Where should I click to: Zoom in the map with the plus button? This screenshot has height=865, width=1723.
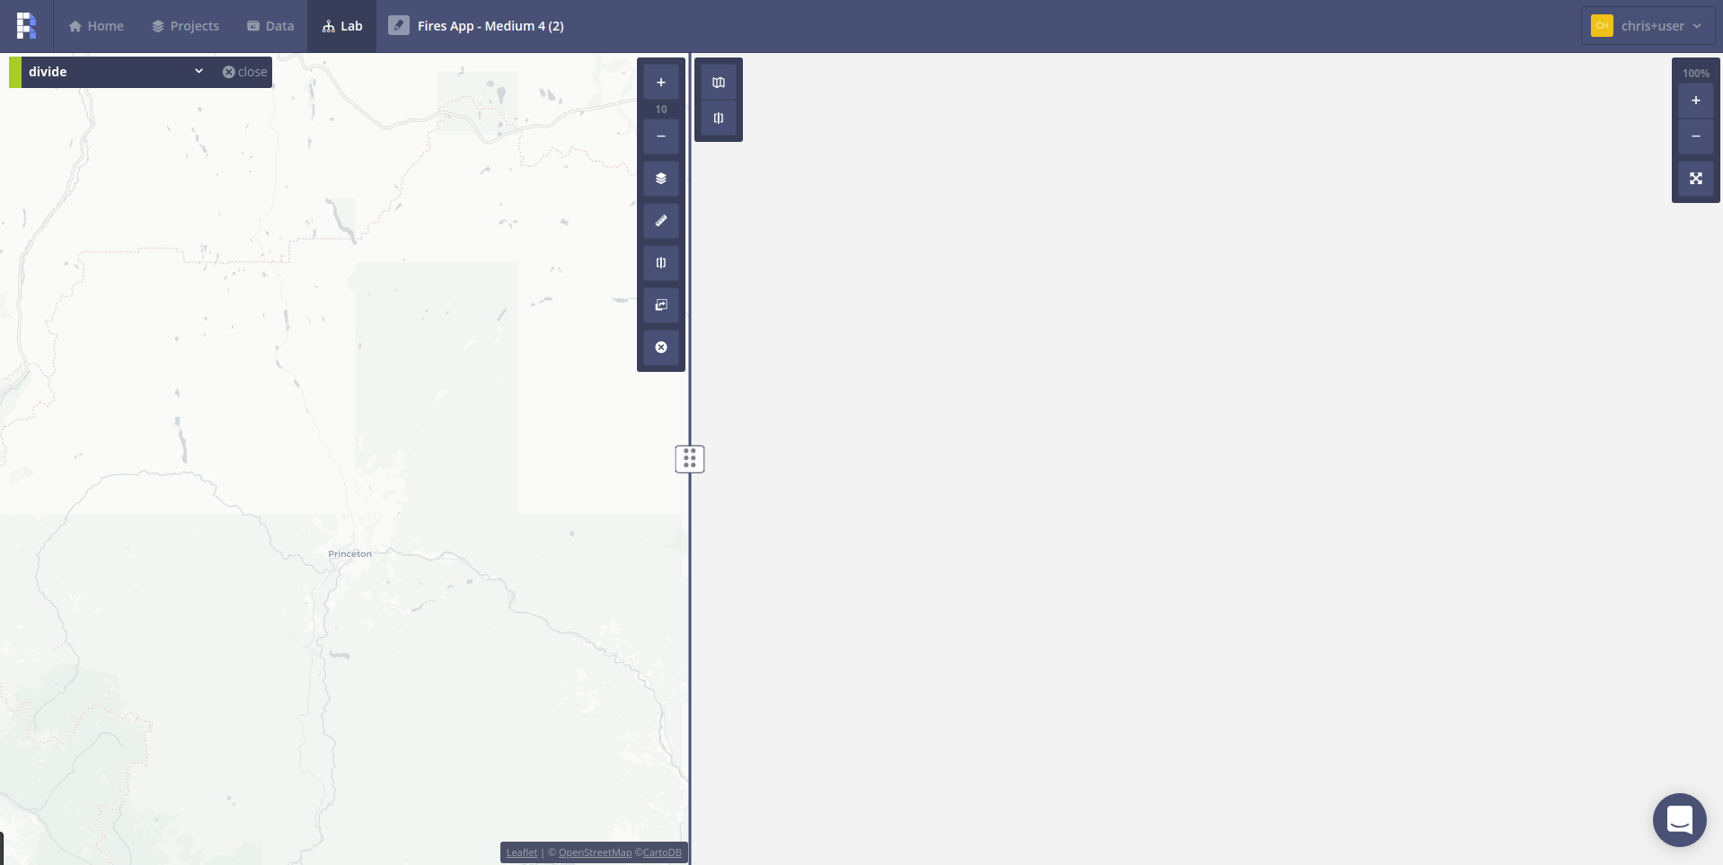point(661,83)
